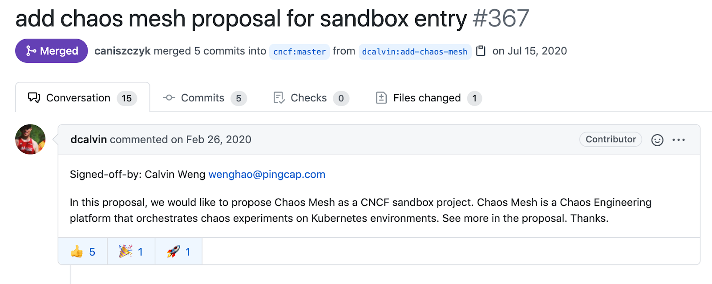Screen dimensions: 712x284
Task: Click dcalvin's avatar picture
Action: (30, 140)
